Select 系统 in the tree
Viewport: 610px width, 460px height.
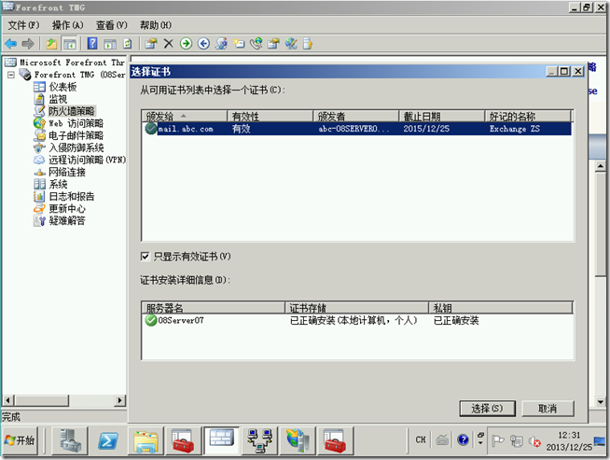[x=58, y=184]
